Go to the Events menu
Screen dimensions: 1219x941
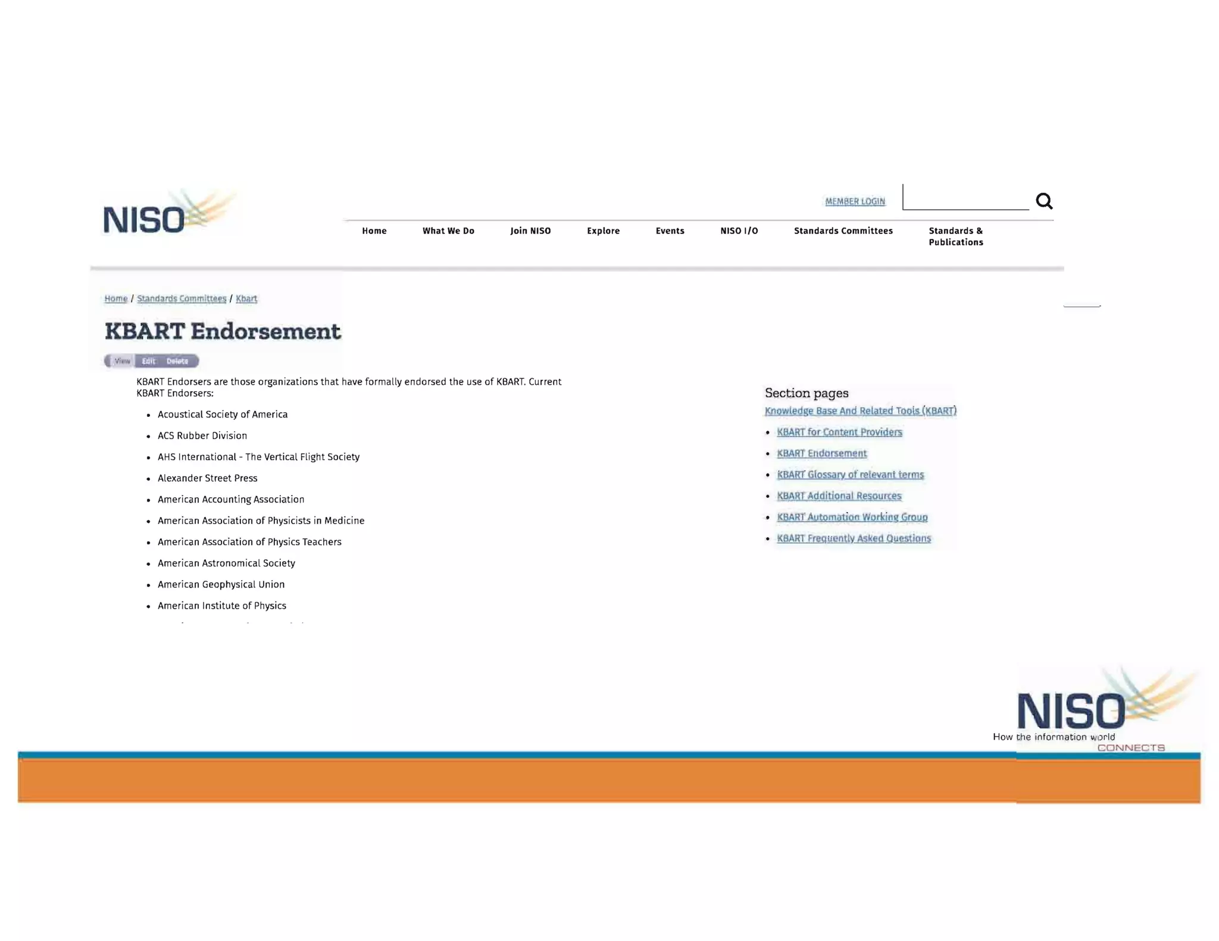pyautogui.click(x=670, y=231)
